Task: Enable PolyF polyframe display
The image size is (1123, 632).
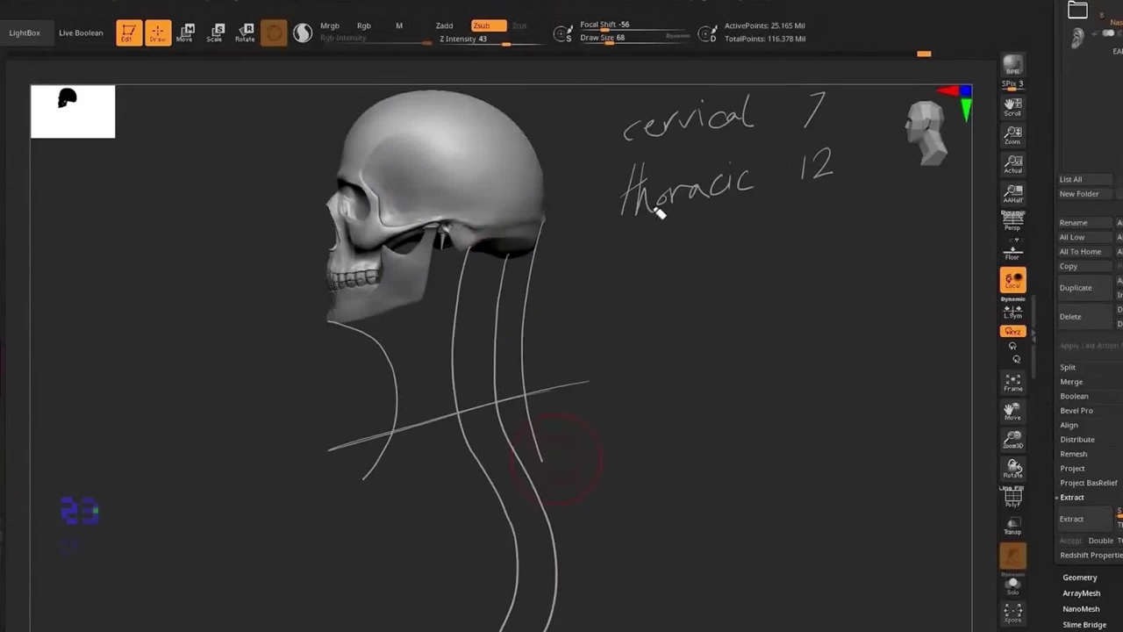Action: click(x=1012, y=498)
